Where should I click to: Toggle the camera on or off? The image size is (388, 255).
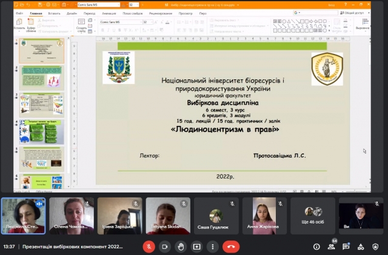point(165,247)
